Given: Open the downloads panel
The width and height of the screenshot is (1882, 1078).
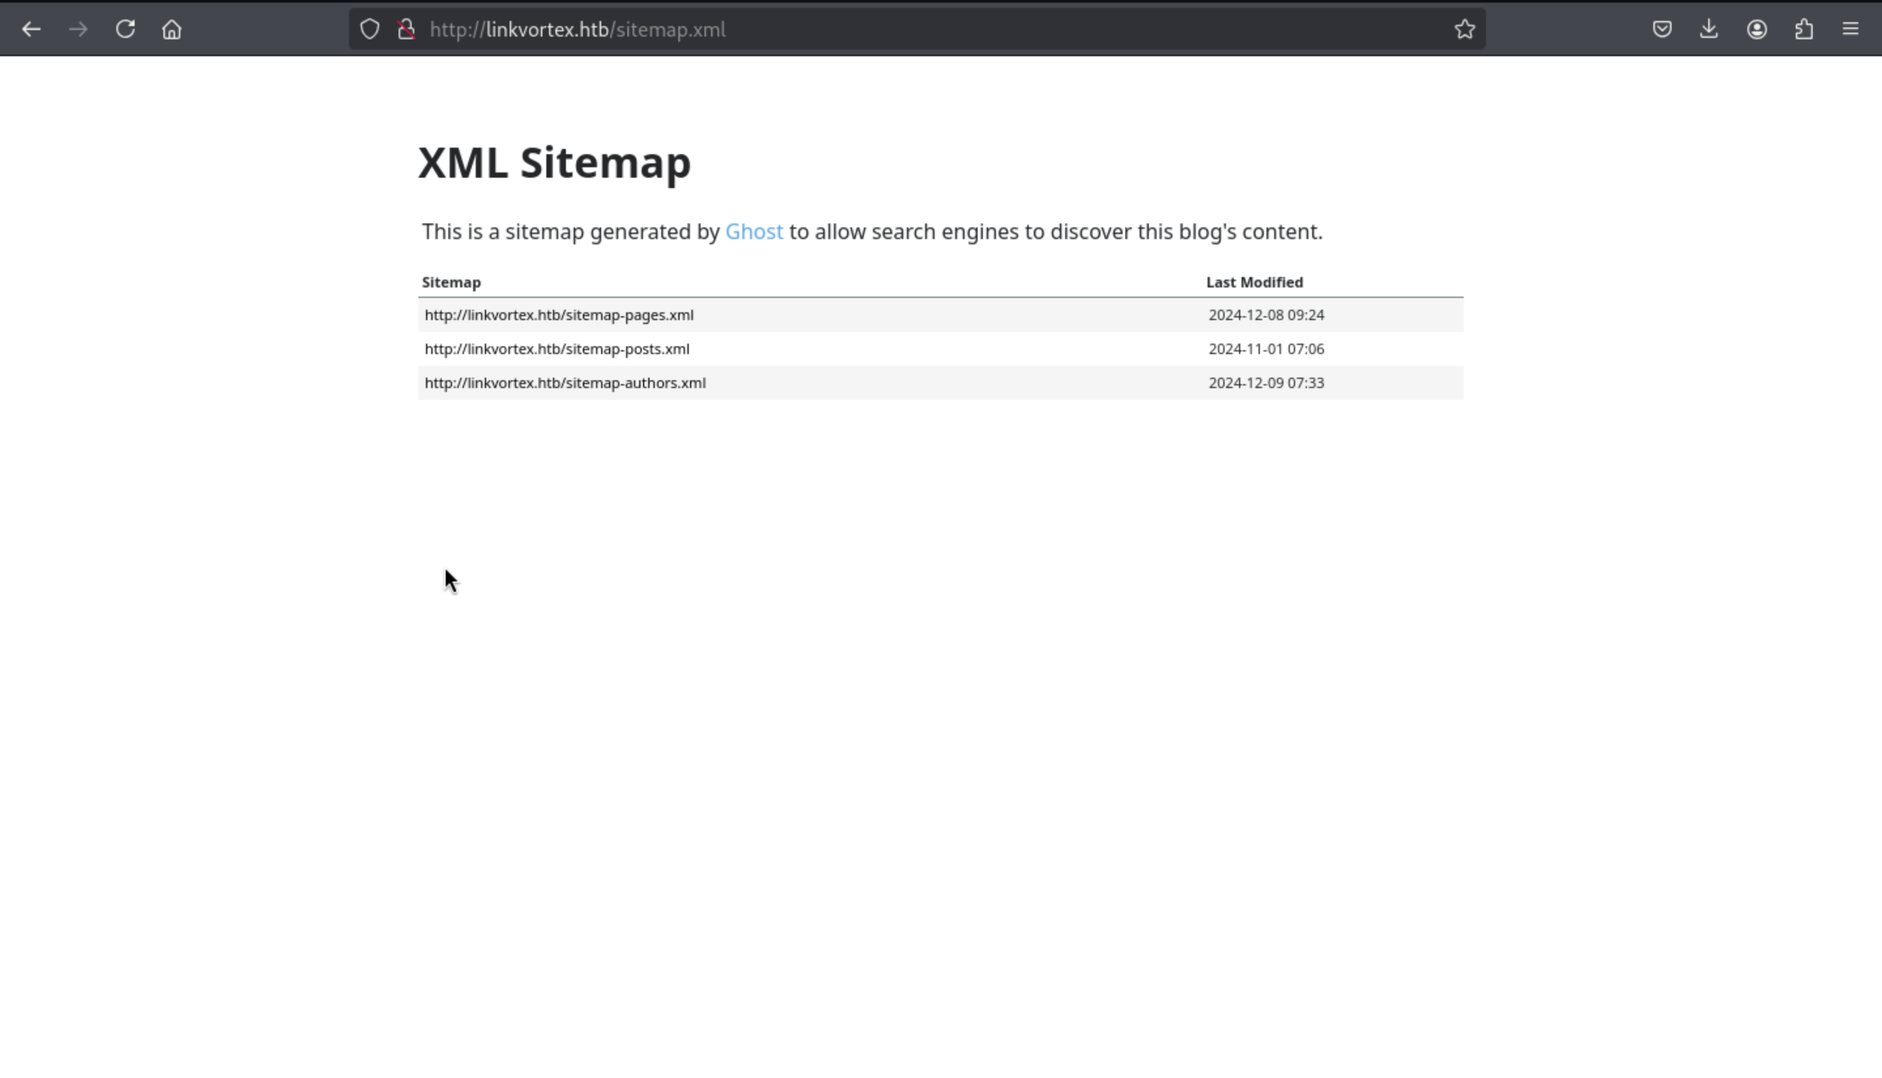Looking at the screenshot, I should [1709, 29].
